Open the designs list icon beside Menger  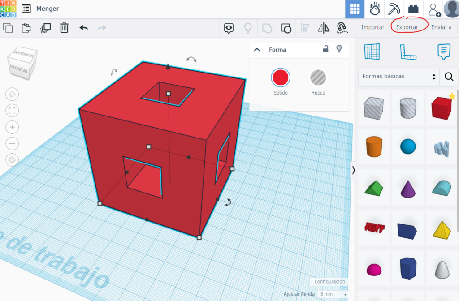[26, 9]
